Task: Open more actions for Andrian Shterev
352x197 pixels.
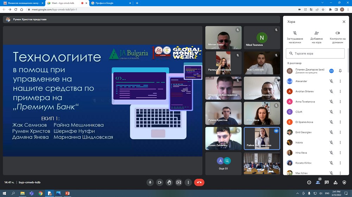Action: pyautogui.click(x=340, y=91)
